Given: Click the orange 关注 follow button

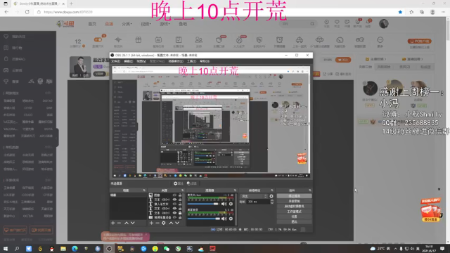Looking at the screenshot, I should click(x=343, y=60).
